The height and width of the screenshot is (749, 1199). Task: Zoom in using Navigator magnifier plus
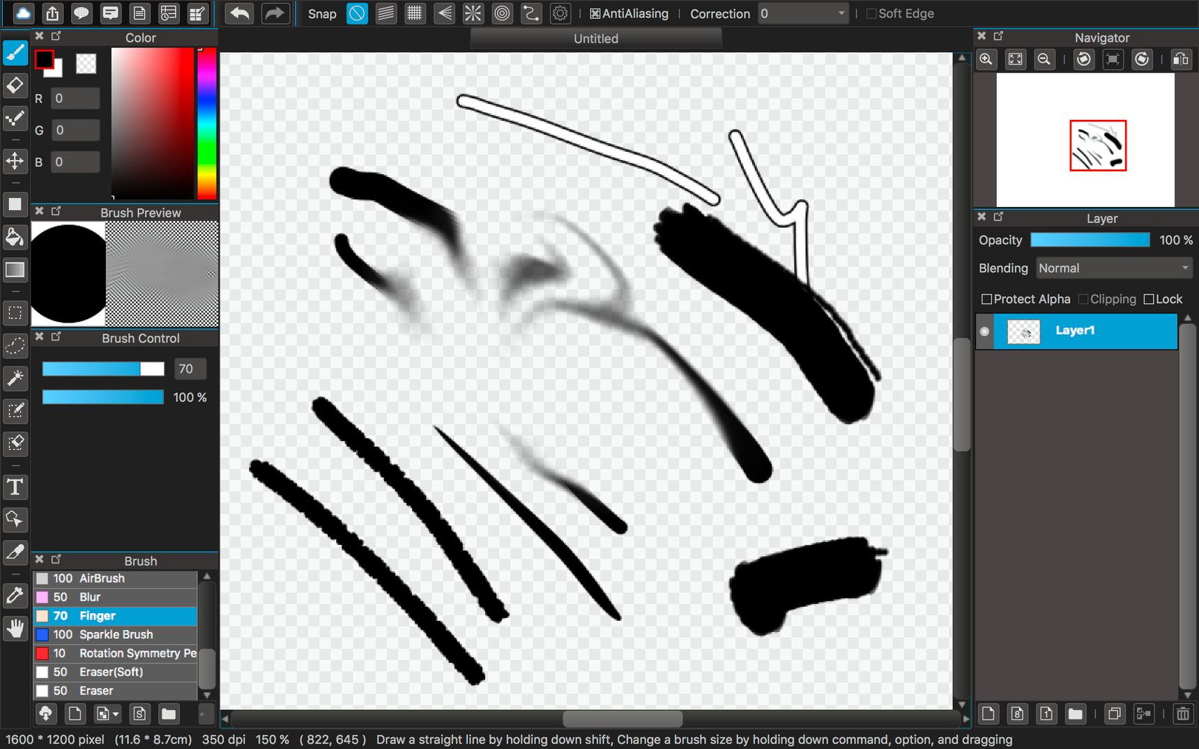[986, 59]
